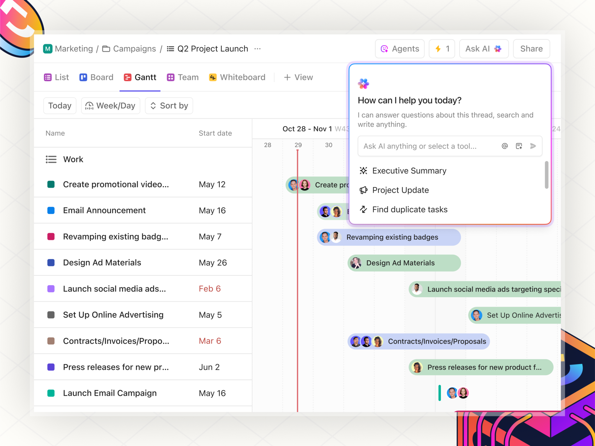Click the Marketing space M avatar
This screenshot has width=595, height=446.
click(x=48, y=49)
